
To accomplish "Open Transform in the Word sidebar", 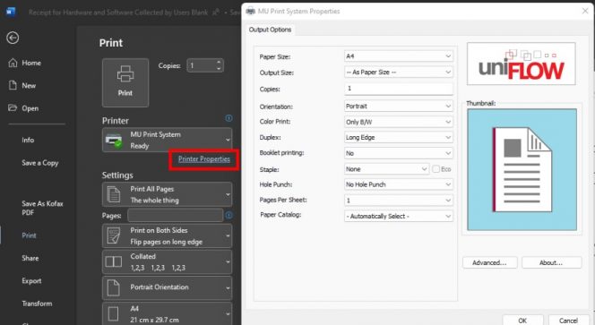I will 37,304.
